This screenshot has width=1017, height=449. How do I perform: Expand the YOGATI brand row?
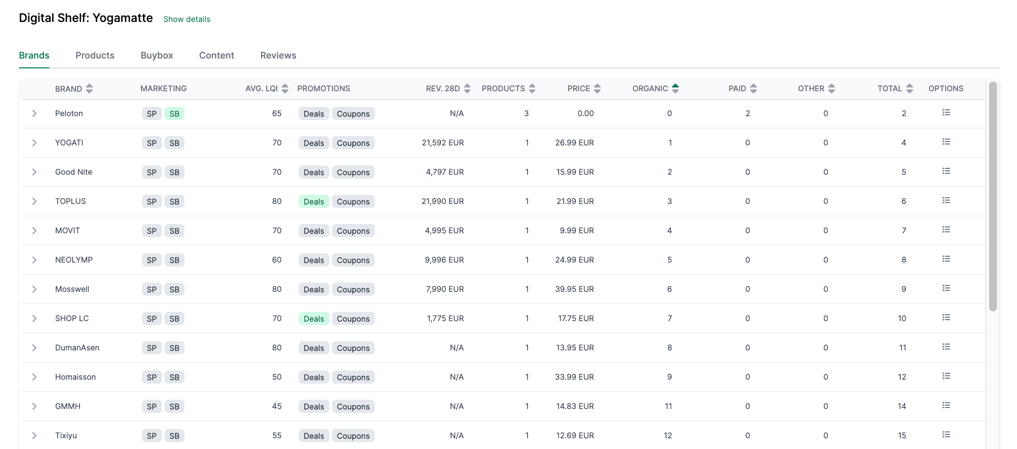[x=34, y=143]
